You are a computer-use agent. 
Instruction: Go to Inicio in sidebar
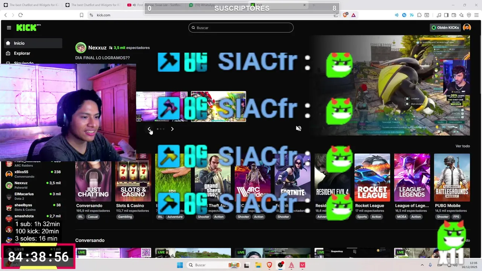[x=33, y=43]
